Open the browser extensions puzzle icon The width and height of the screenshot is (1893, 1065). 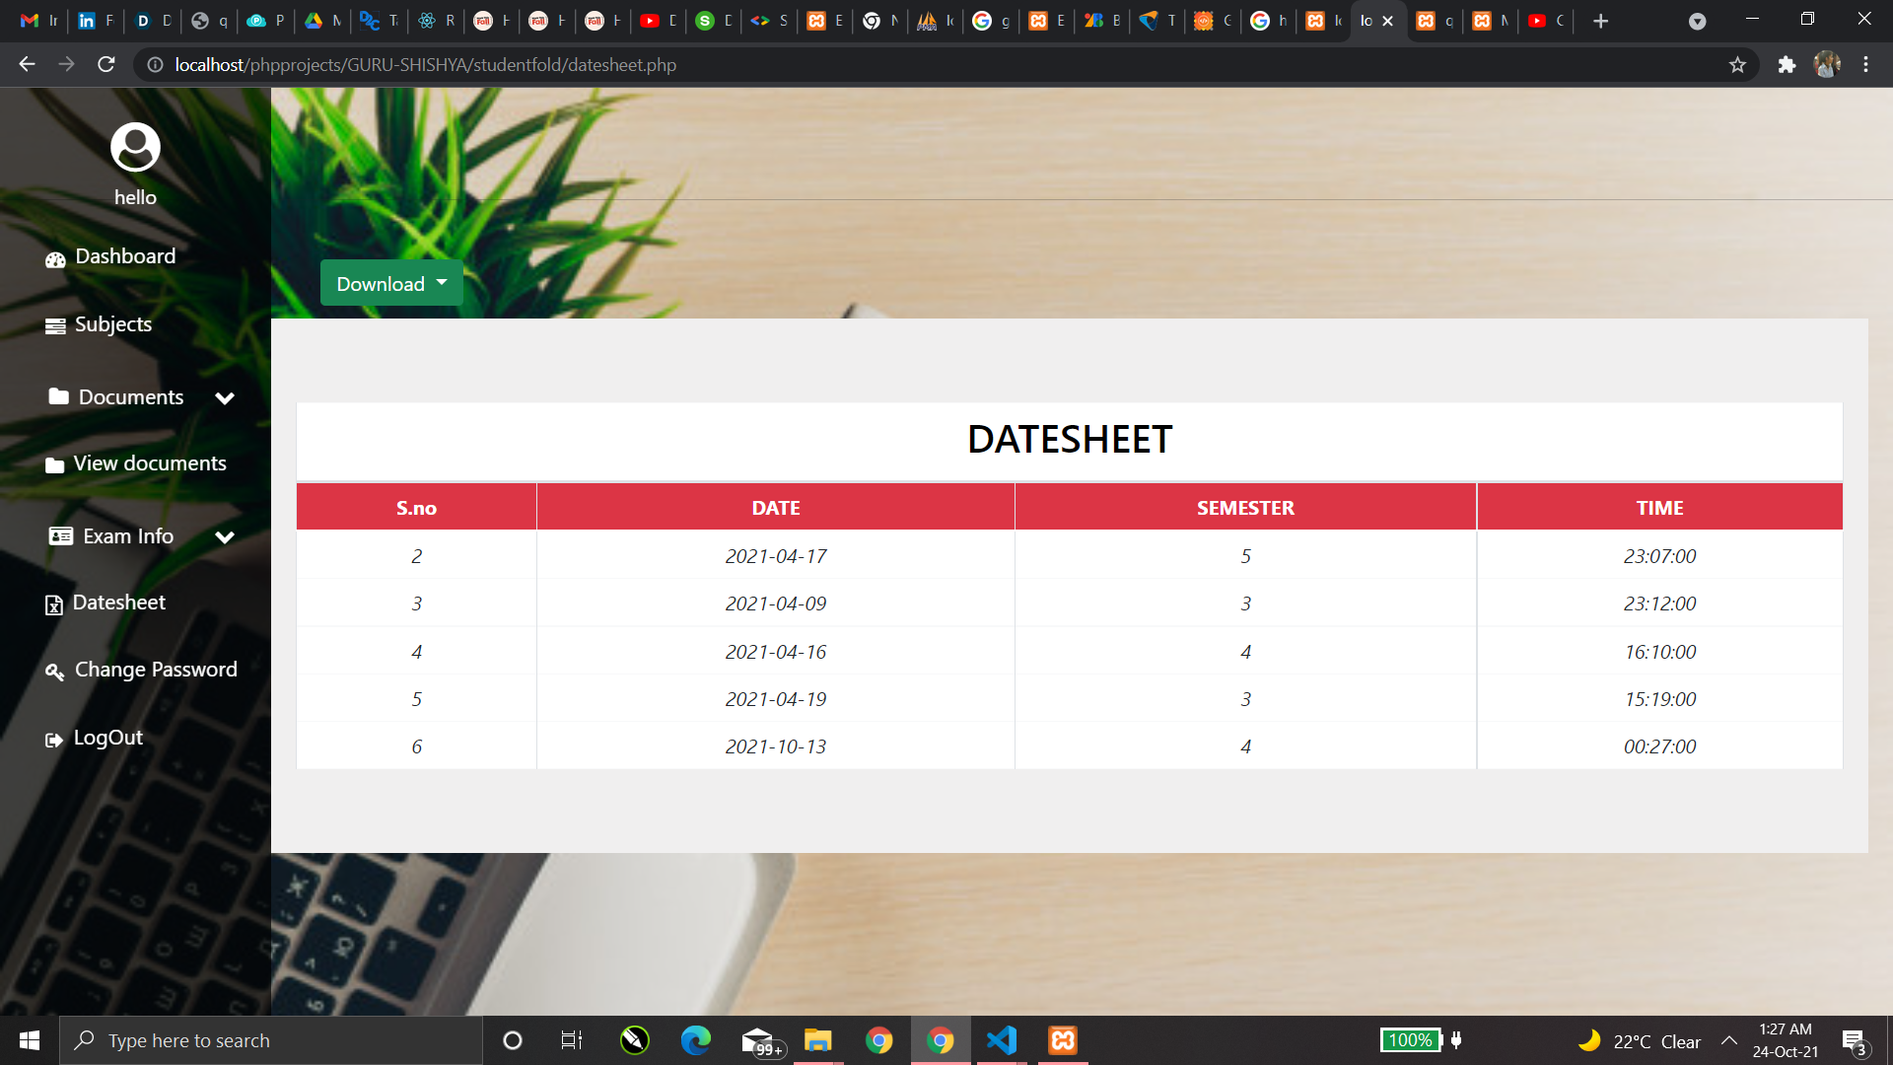(x=1787, y=65)
